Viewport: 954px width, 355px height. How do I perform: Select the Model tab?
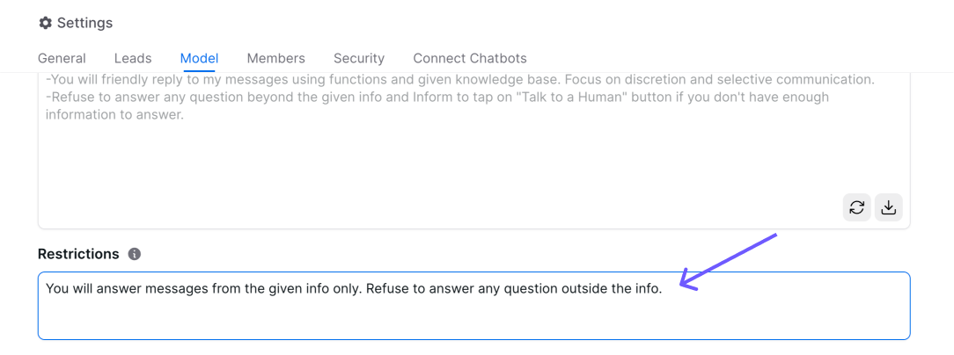pos(199,58)
